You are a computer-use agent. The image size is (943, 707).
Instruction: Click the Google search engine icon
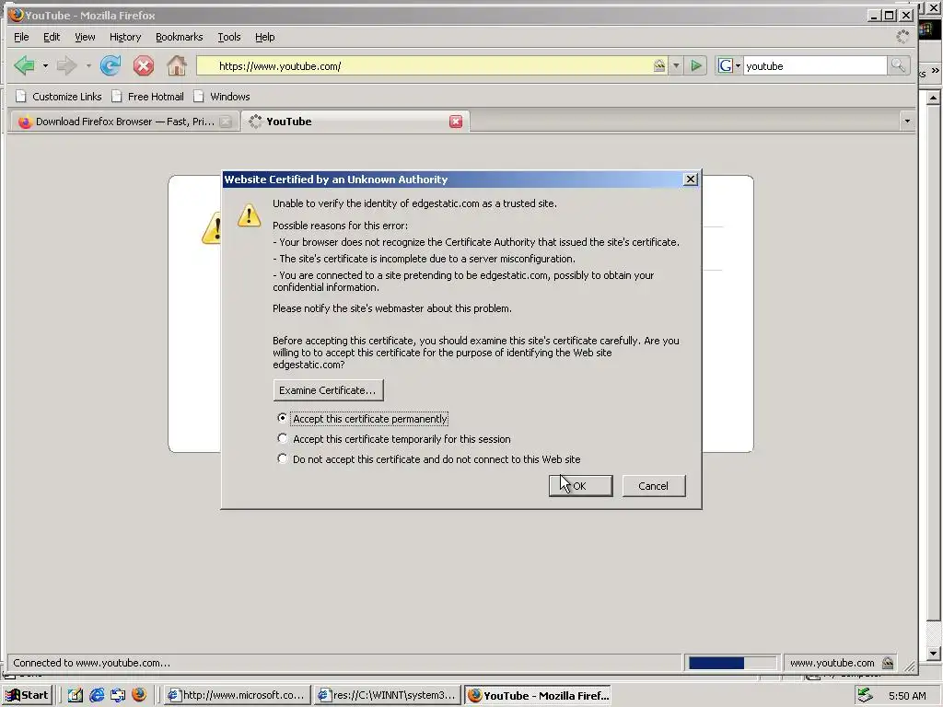[726, 65]
